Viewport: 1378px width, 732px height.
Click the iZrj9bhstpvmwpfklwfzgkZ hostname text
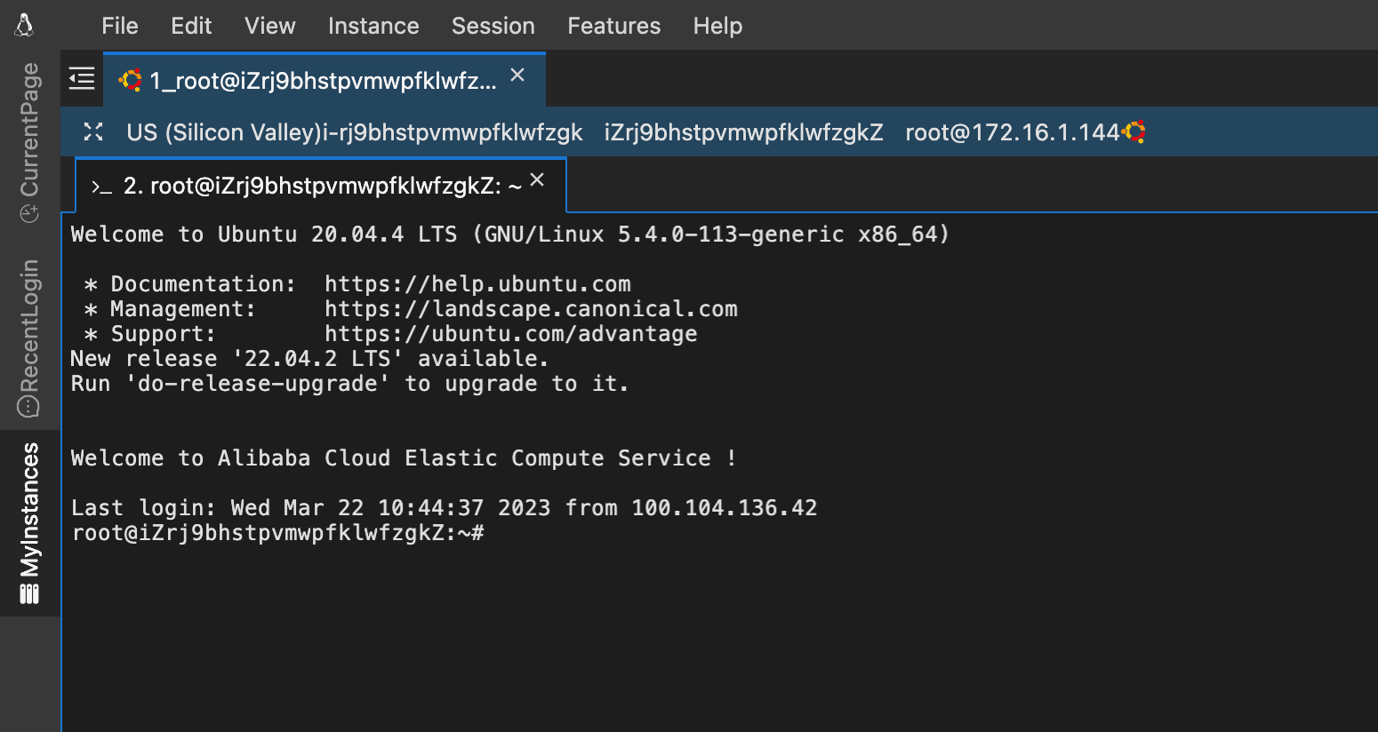tap(744, 132)
